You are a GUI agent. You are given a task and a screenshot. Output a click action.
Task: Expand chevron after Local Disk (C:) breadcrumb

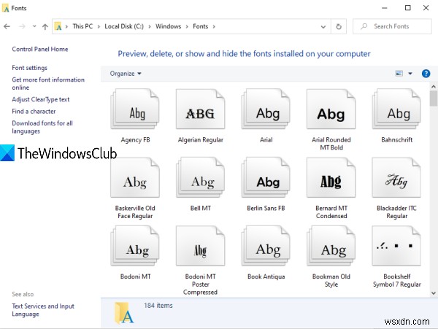pyautogui.click(x=150, y=26)
